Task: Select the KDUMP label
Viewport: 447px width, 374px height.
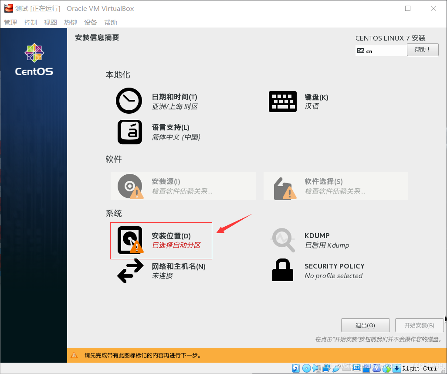Action: coord(317,235)
